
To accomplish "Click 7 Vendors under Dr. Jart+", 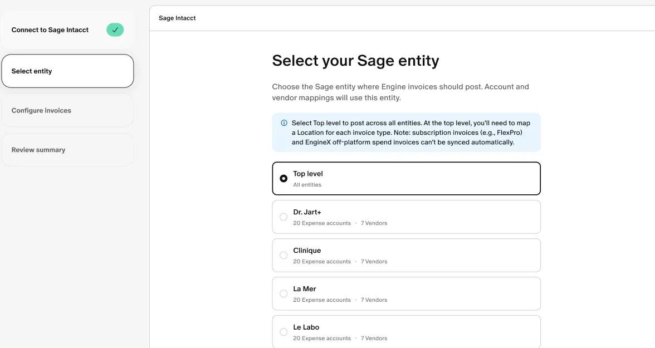I will pos(374,223).
